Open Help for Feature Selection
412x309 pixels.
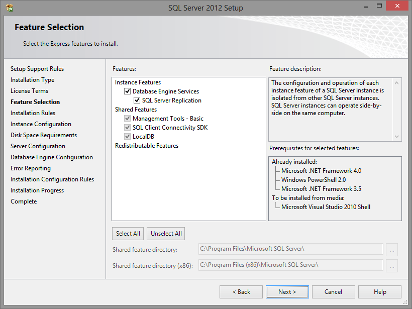380,292
